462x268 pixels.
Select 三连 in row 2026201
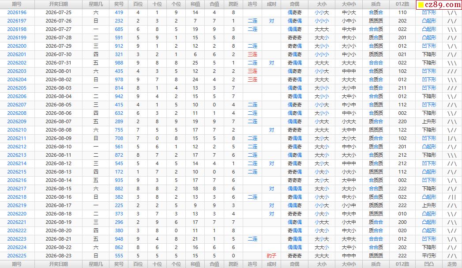[x=252, y=55]
